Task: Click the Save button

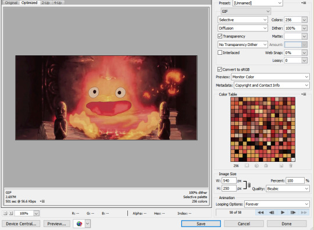Action: (x=201, y=224)
